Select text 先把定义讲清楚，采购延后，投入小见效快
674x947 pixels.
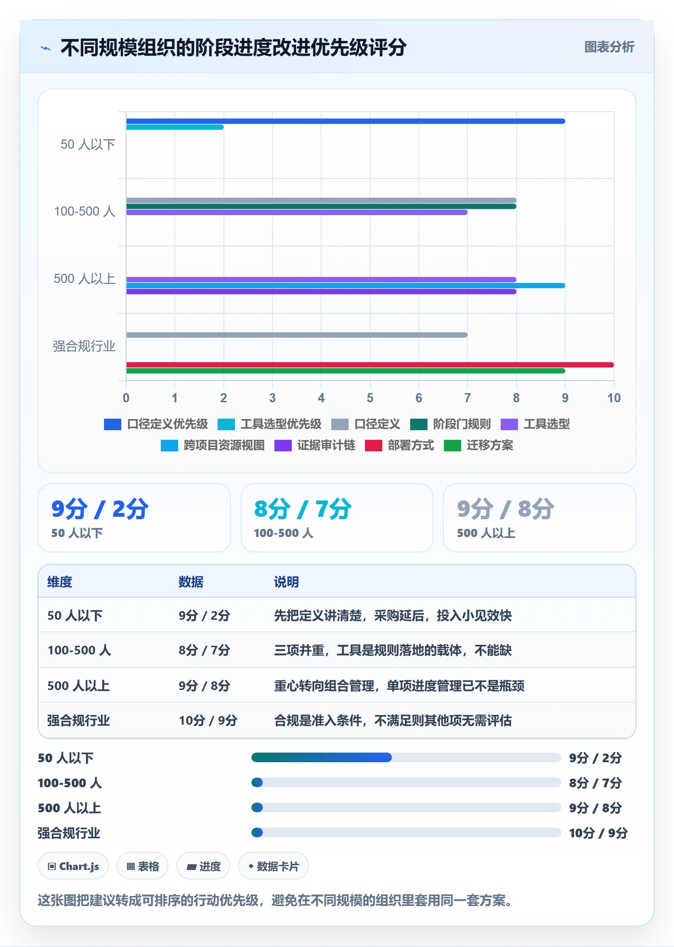[393, 616]
